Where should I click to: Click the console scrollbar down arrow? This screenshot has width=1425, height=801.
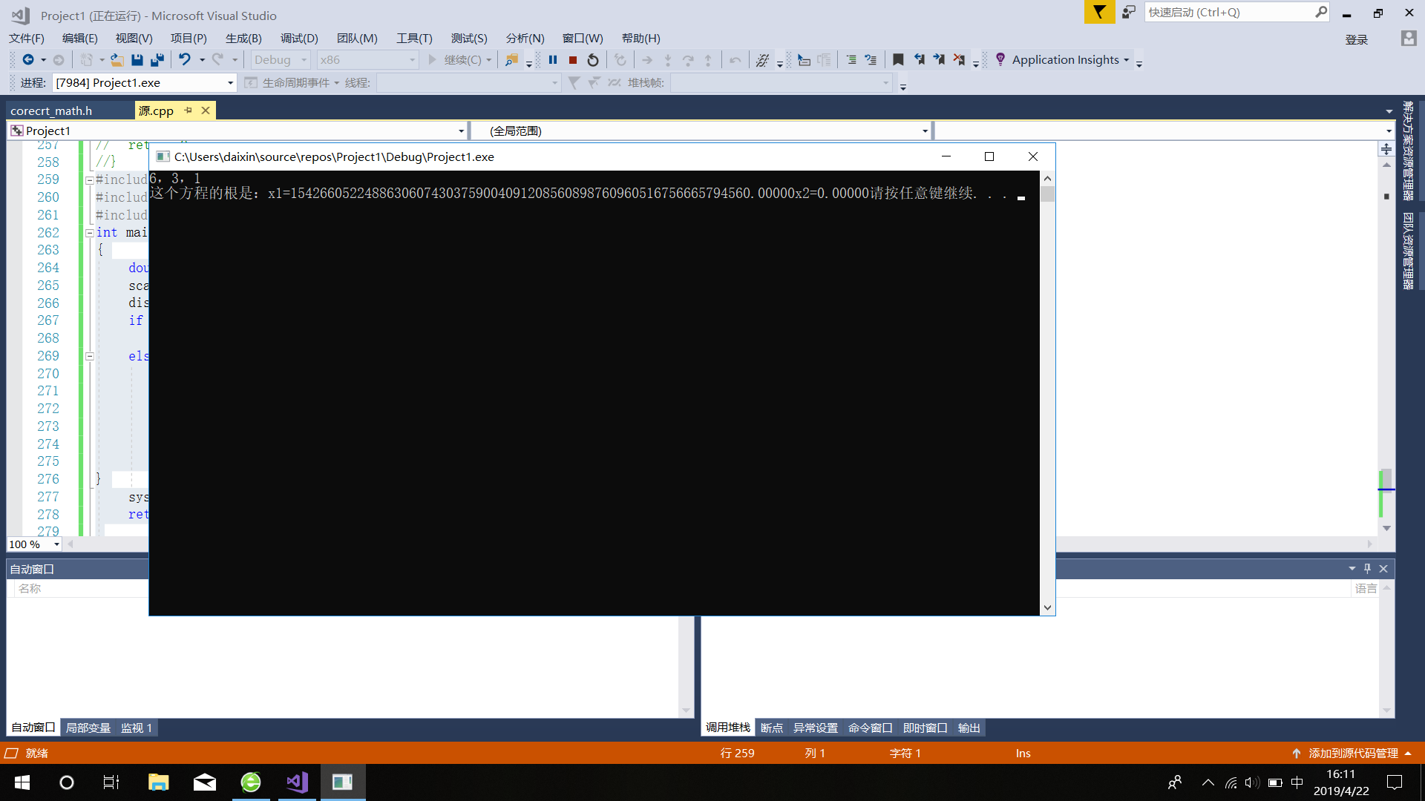(x=1047, y=607)
